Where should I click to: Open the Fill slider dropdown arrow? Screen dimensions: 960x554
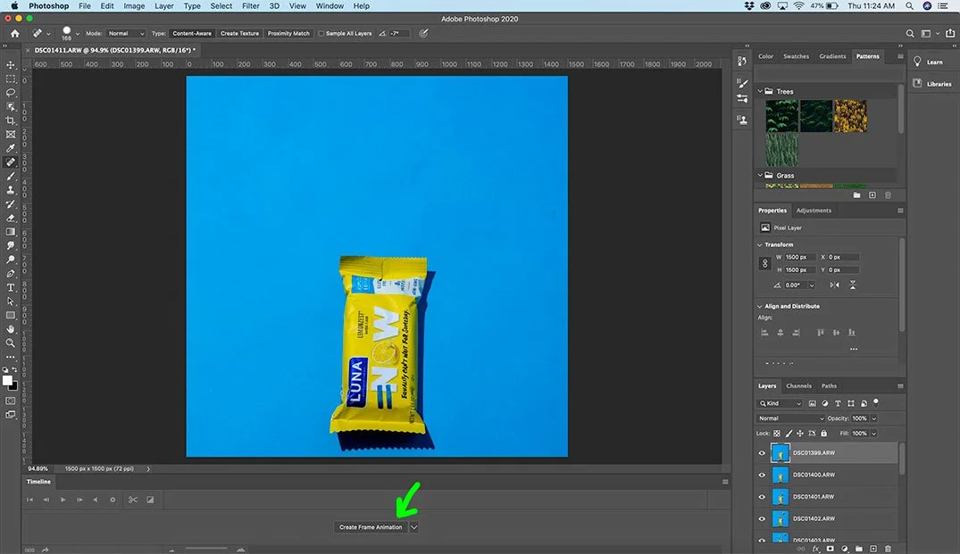(x=873, y=434)
